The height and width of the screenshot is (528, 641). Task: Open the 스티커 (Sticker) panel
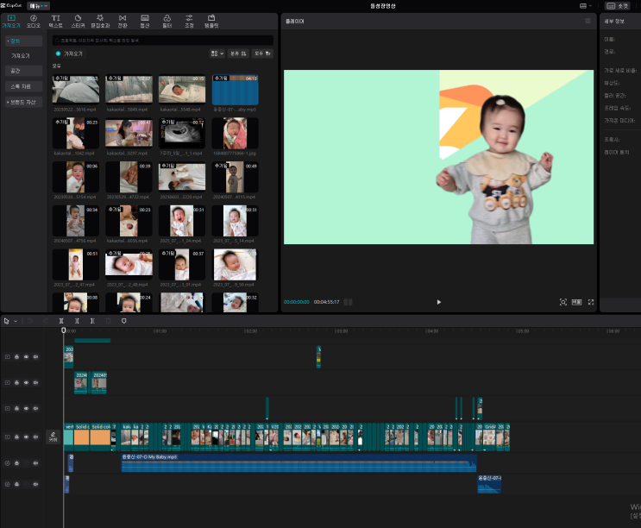coord(78,21)
